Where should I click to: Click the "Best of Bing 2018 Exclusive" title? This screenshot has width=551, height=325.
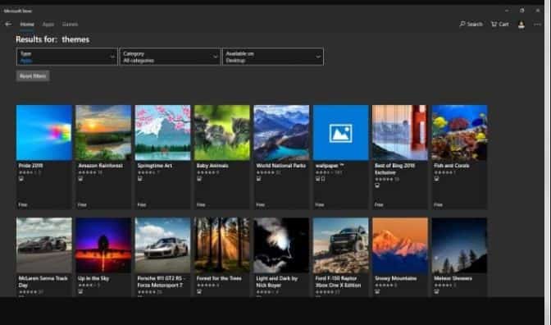(394, 169)
